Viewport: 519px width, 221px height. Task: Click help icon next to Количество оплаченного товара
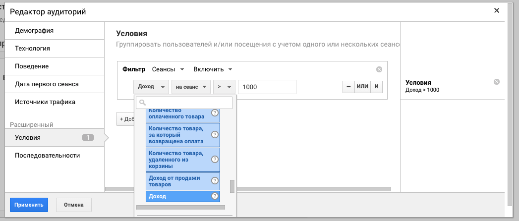[x=215, y=113]
